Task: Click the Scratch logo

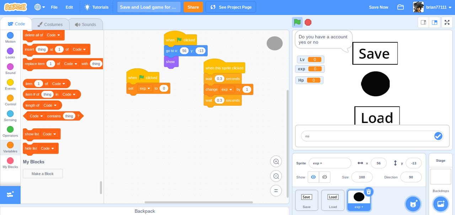Action: [x=16, y=7]
